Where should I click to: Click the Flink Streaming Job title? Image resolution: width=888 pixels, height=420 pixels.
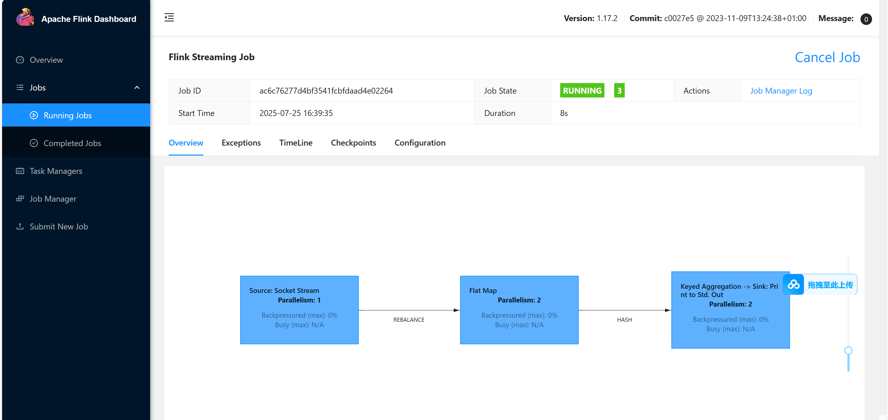211,57
